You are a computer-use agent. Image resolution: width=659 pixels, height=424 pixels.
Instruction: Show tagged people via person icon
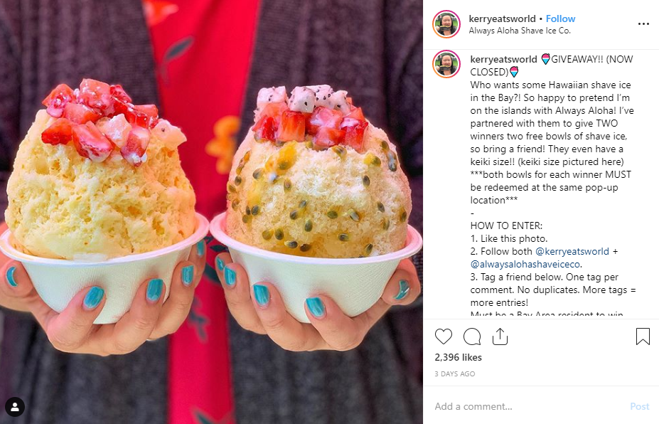coord(15,407)
